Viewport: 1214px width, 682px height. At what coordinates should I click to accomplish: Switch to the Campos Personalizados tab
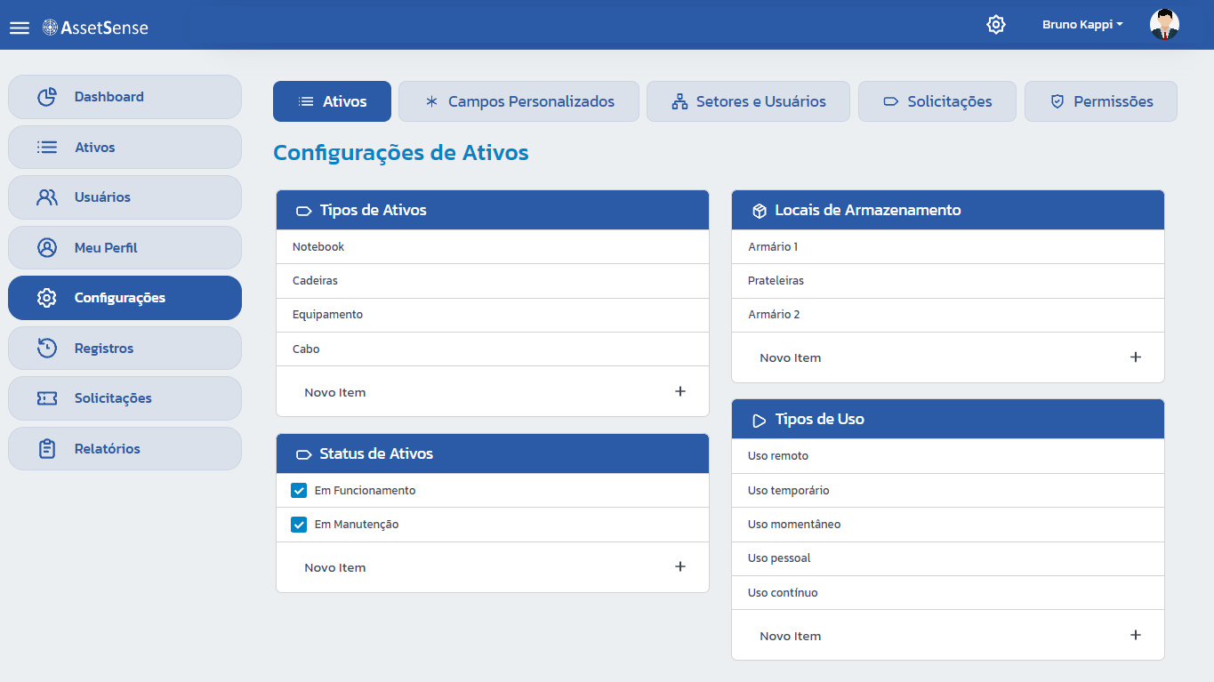pos(519,101)
